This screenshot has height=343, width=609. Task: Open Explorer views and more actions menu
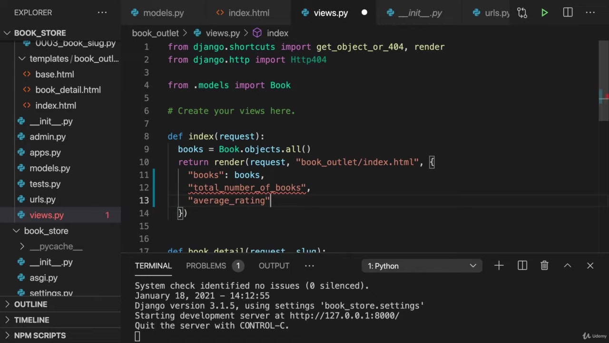click(x=102, y=12)
